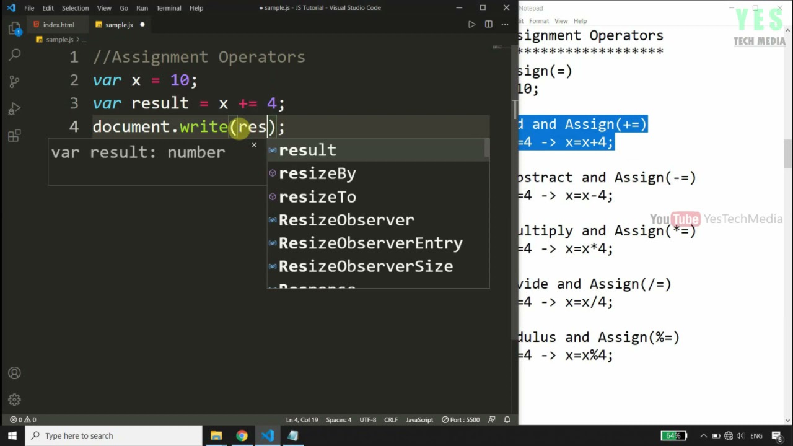Change the UTF-8 encoding setting

(367, 419)
